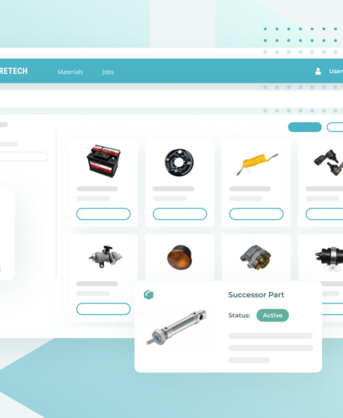Select the tie rod ends product image
Image resolution: width=343 pixels, height=418 pixels.
click(x=329, y=162)
